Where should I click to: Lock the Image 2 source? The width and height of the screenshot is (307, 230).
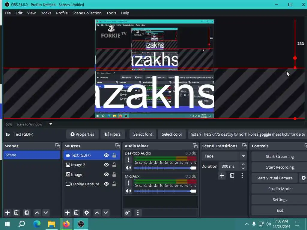tap(114, 165)
